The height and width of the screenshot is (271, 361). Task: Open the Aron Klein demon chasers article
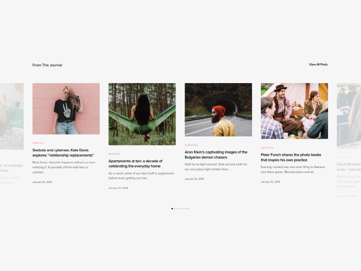pyautogui.click(x=216, y=155)
